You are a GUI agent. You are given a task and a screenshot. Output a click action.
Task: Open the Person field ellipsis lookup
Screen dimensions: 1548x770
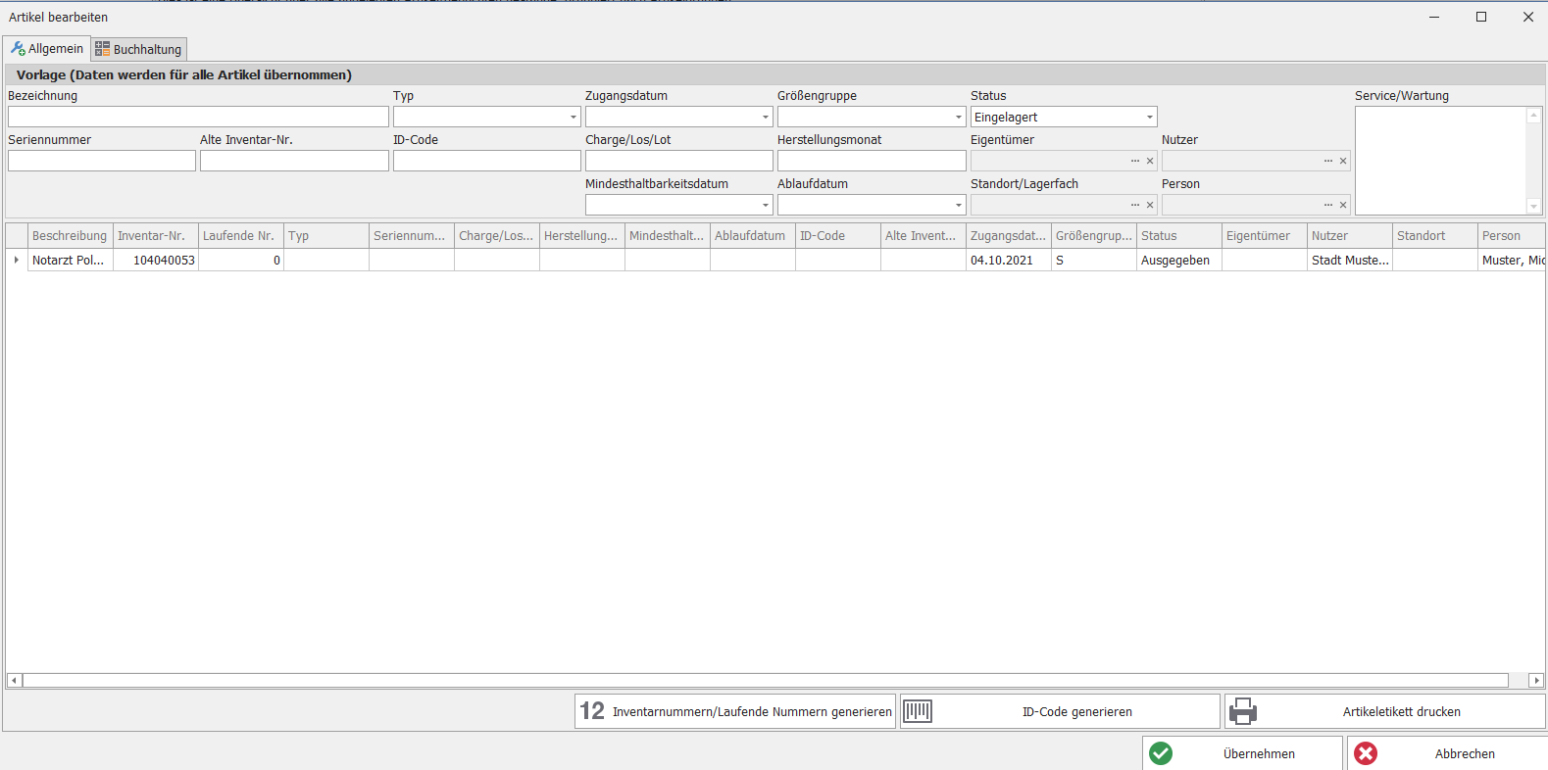coord(1328,206)
